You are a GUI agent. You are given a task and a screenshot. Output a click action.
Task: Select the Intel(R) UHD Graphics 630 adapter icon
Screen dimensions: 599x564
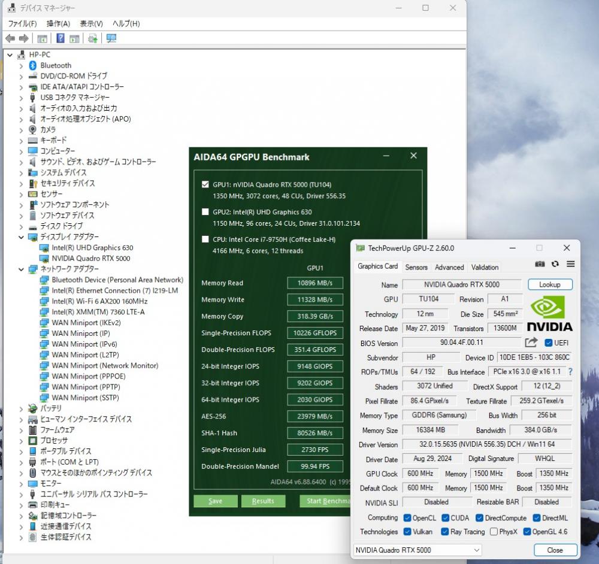pyautogui.click(x=44, y=248)
